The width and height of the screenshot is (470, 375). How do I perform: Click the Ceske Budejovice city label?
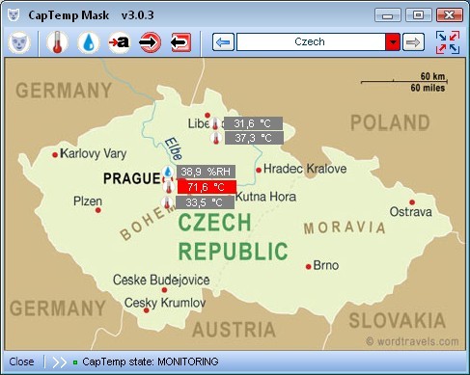(161, 281)
